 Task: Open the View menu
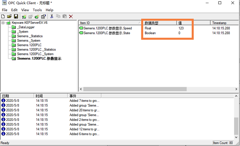tap(25, 10)
